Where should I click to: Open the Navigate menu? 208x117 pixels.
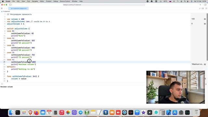tap(35, 1)
